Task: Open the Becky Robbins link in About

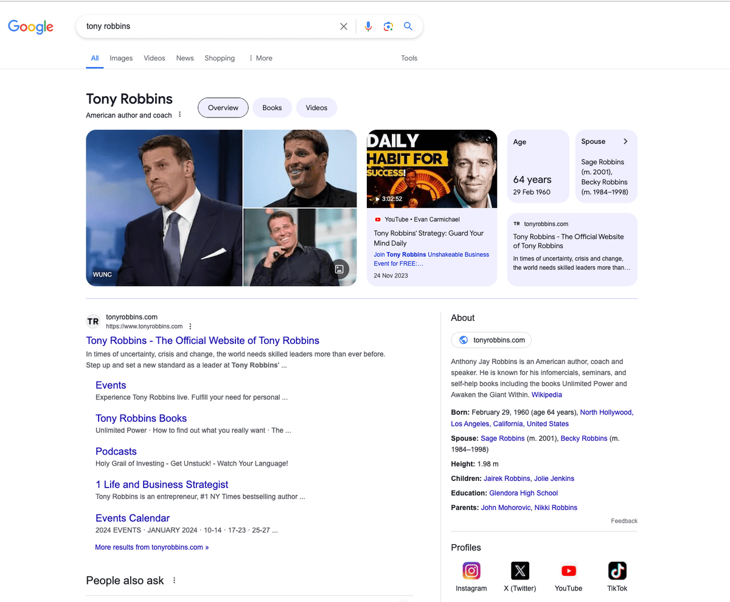Action: pos(584,438)
